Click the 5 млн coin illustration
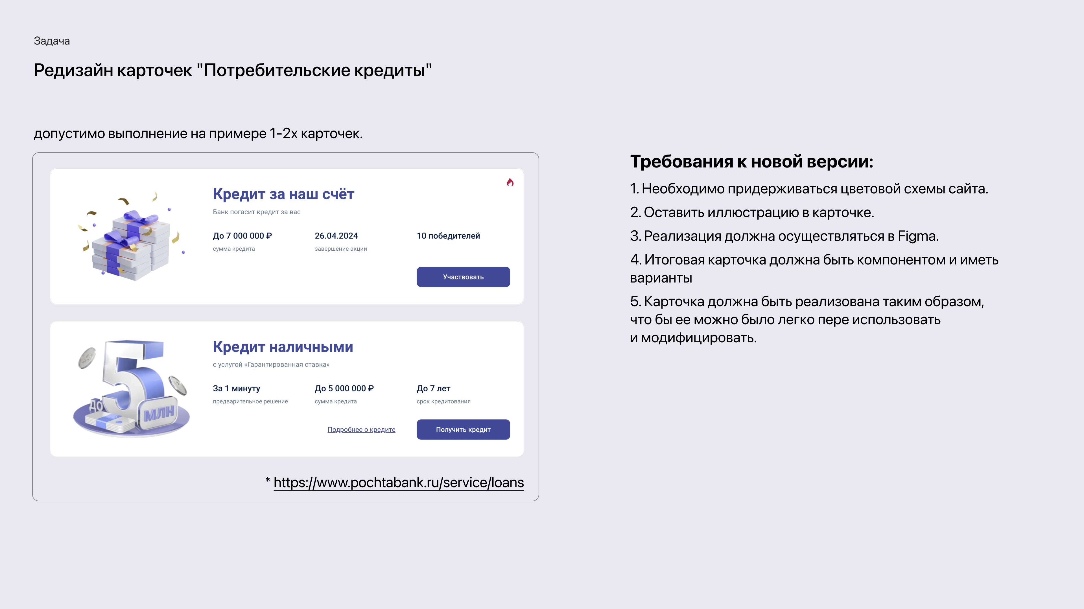This screenshot has height=609, width=1084. (x=131, y=389)
